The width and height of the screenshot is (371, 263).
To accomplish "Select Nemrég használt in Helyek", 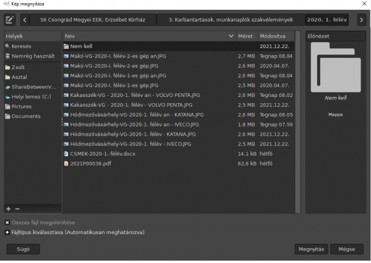I will [33, 56].
